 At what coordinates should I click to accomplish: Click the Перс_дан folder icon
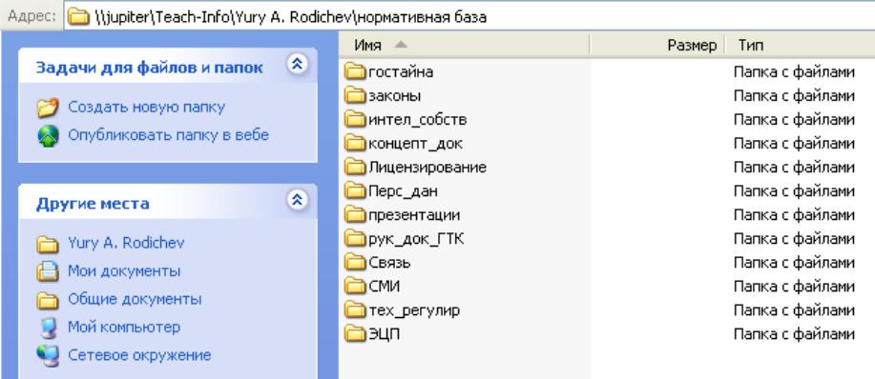coord(354,190)
